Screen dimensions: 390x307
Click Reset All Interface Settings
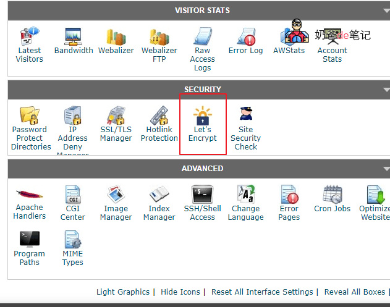(x=262, y=292)
